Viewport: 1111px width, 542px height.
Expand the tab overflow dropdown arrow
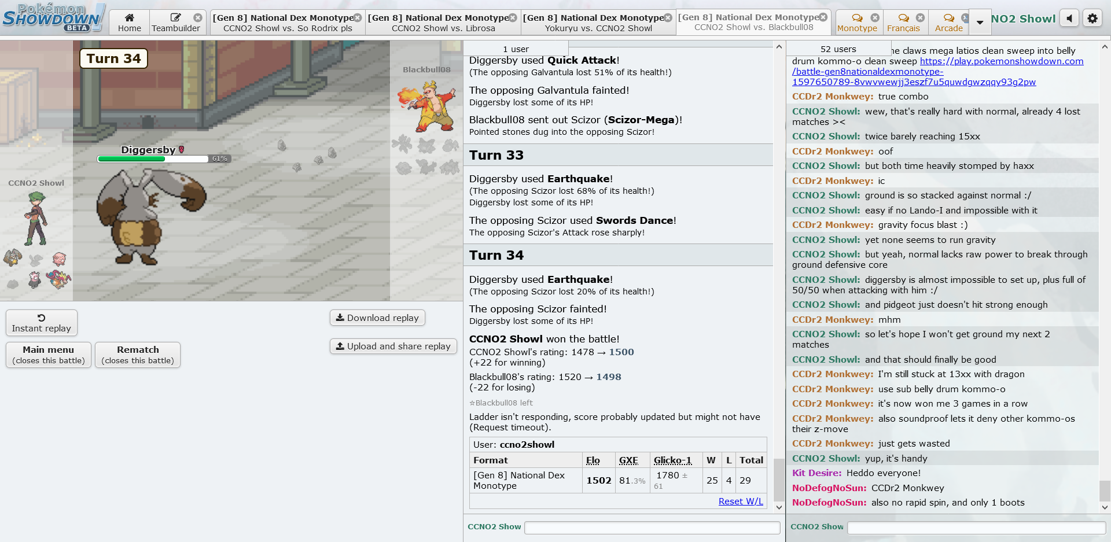pyautogui.click(x=980, y=23)
